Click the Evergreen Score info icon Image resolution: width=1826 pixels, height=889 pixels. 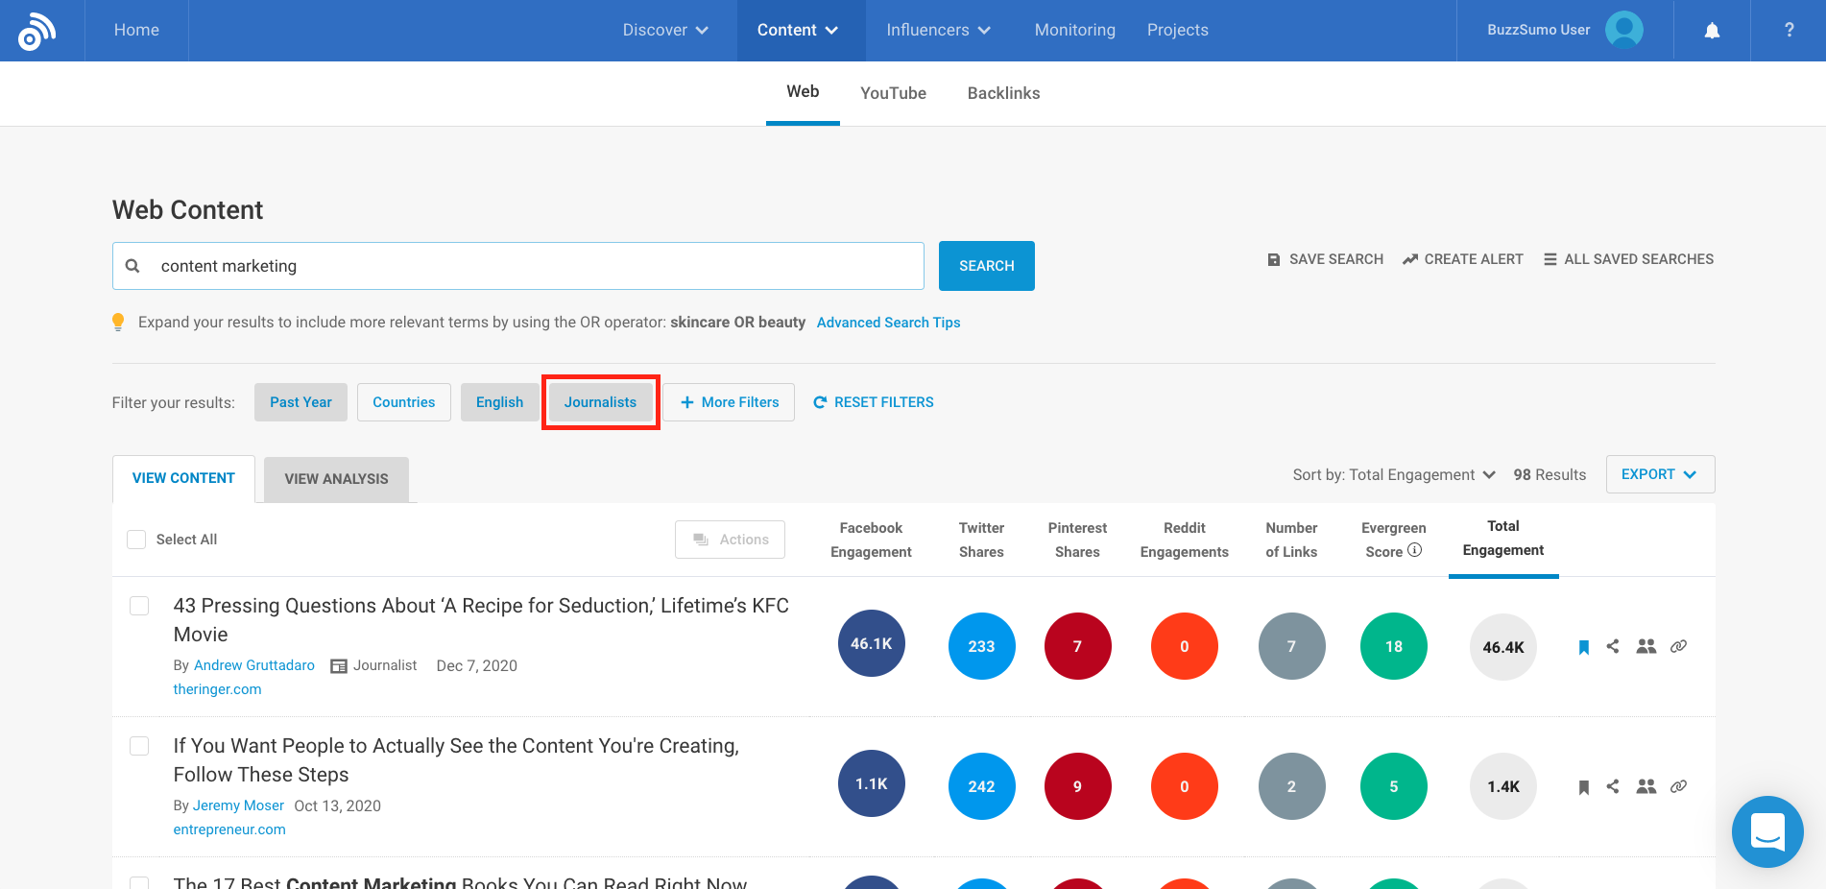pos(1415,550)
